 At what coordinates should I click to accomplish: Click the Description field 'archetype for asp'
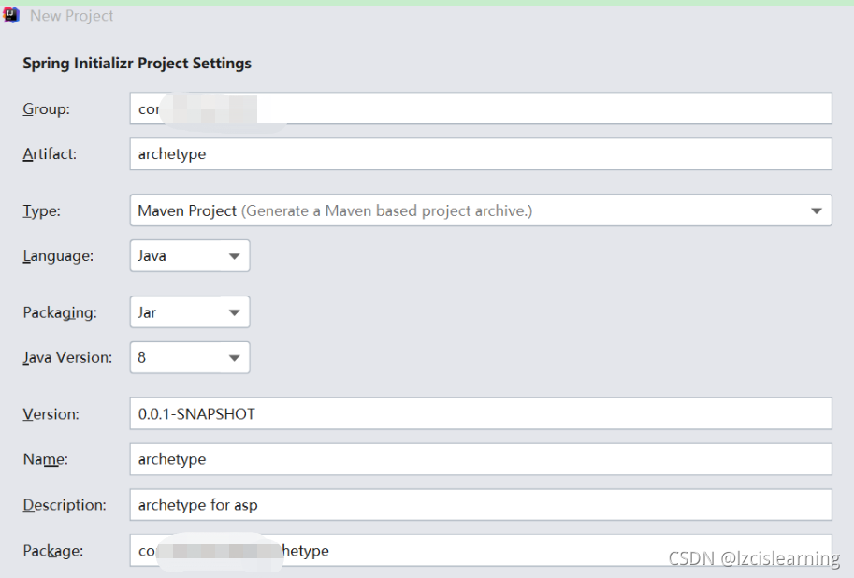(481, 504)
